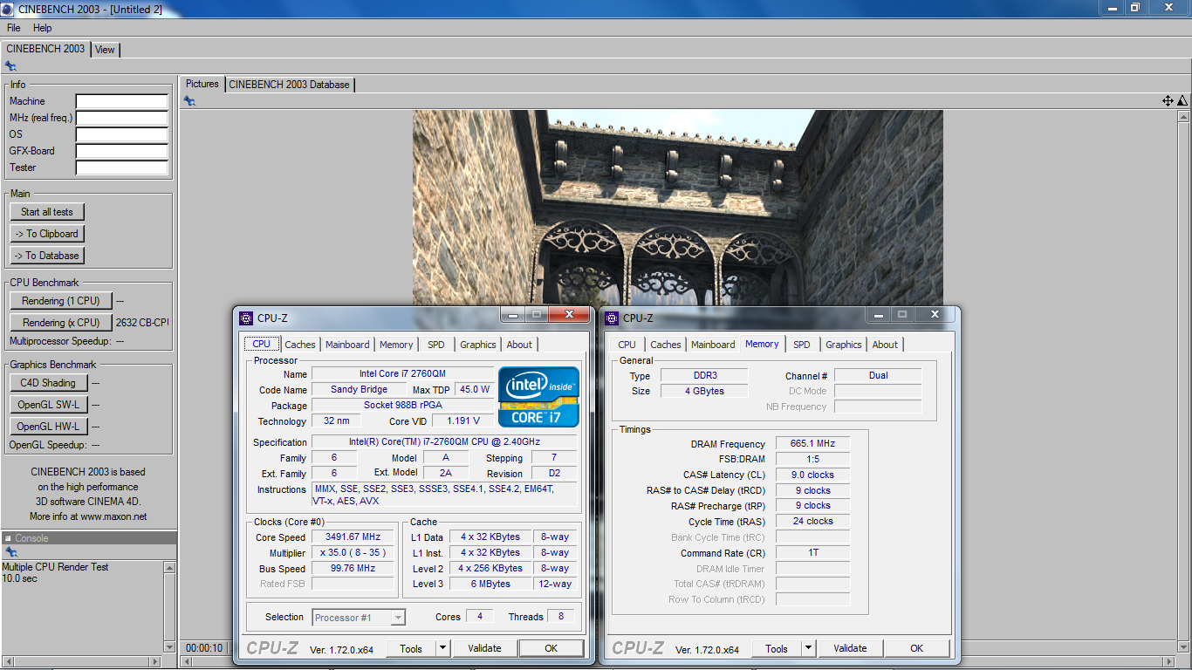Click the rendered castle picture
1192x670 pixels.
pos(677,208)
